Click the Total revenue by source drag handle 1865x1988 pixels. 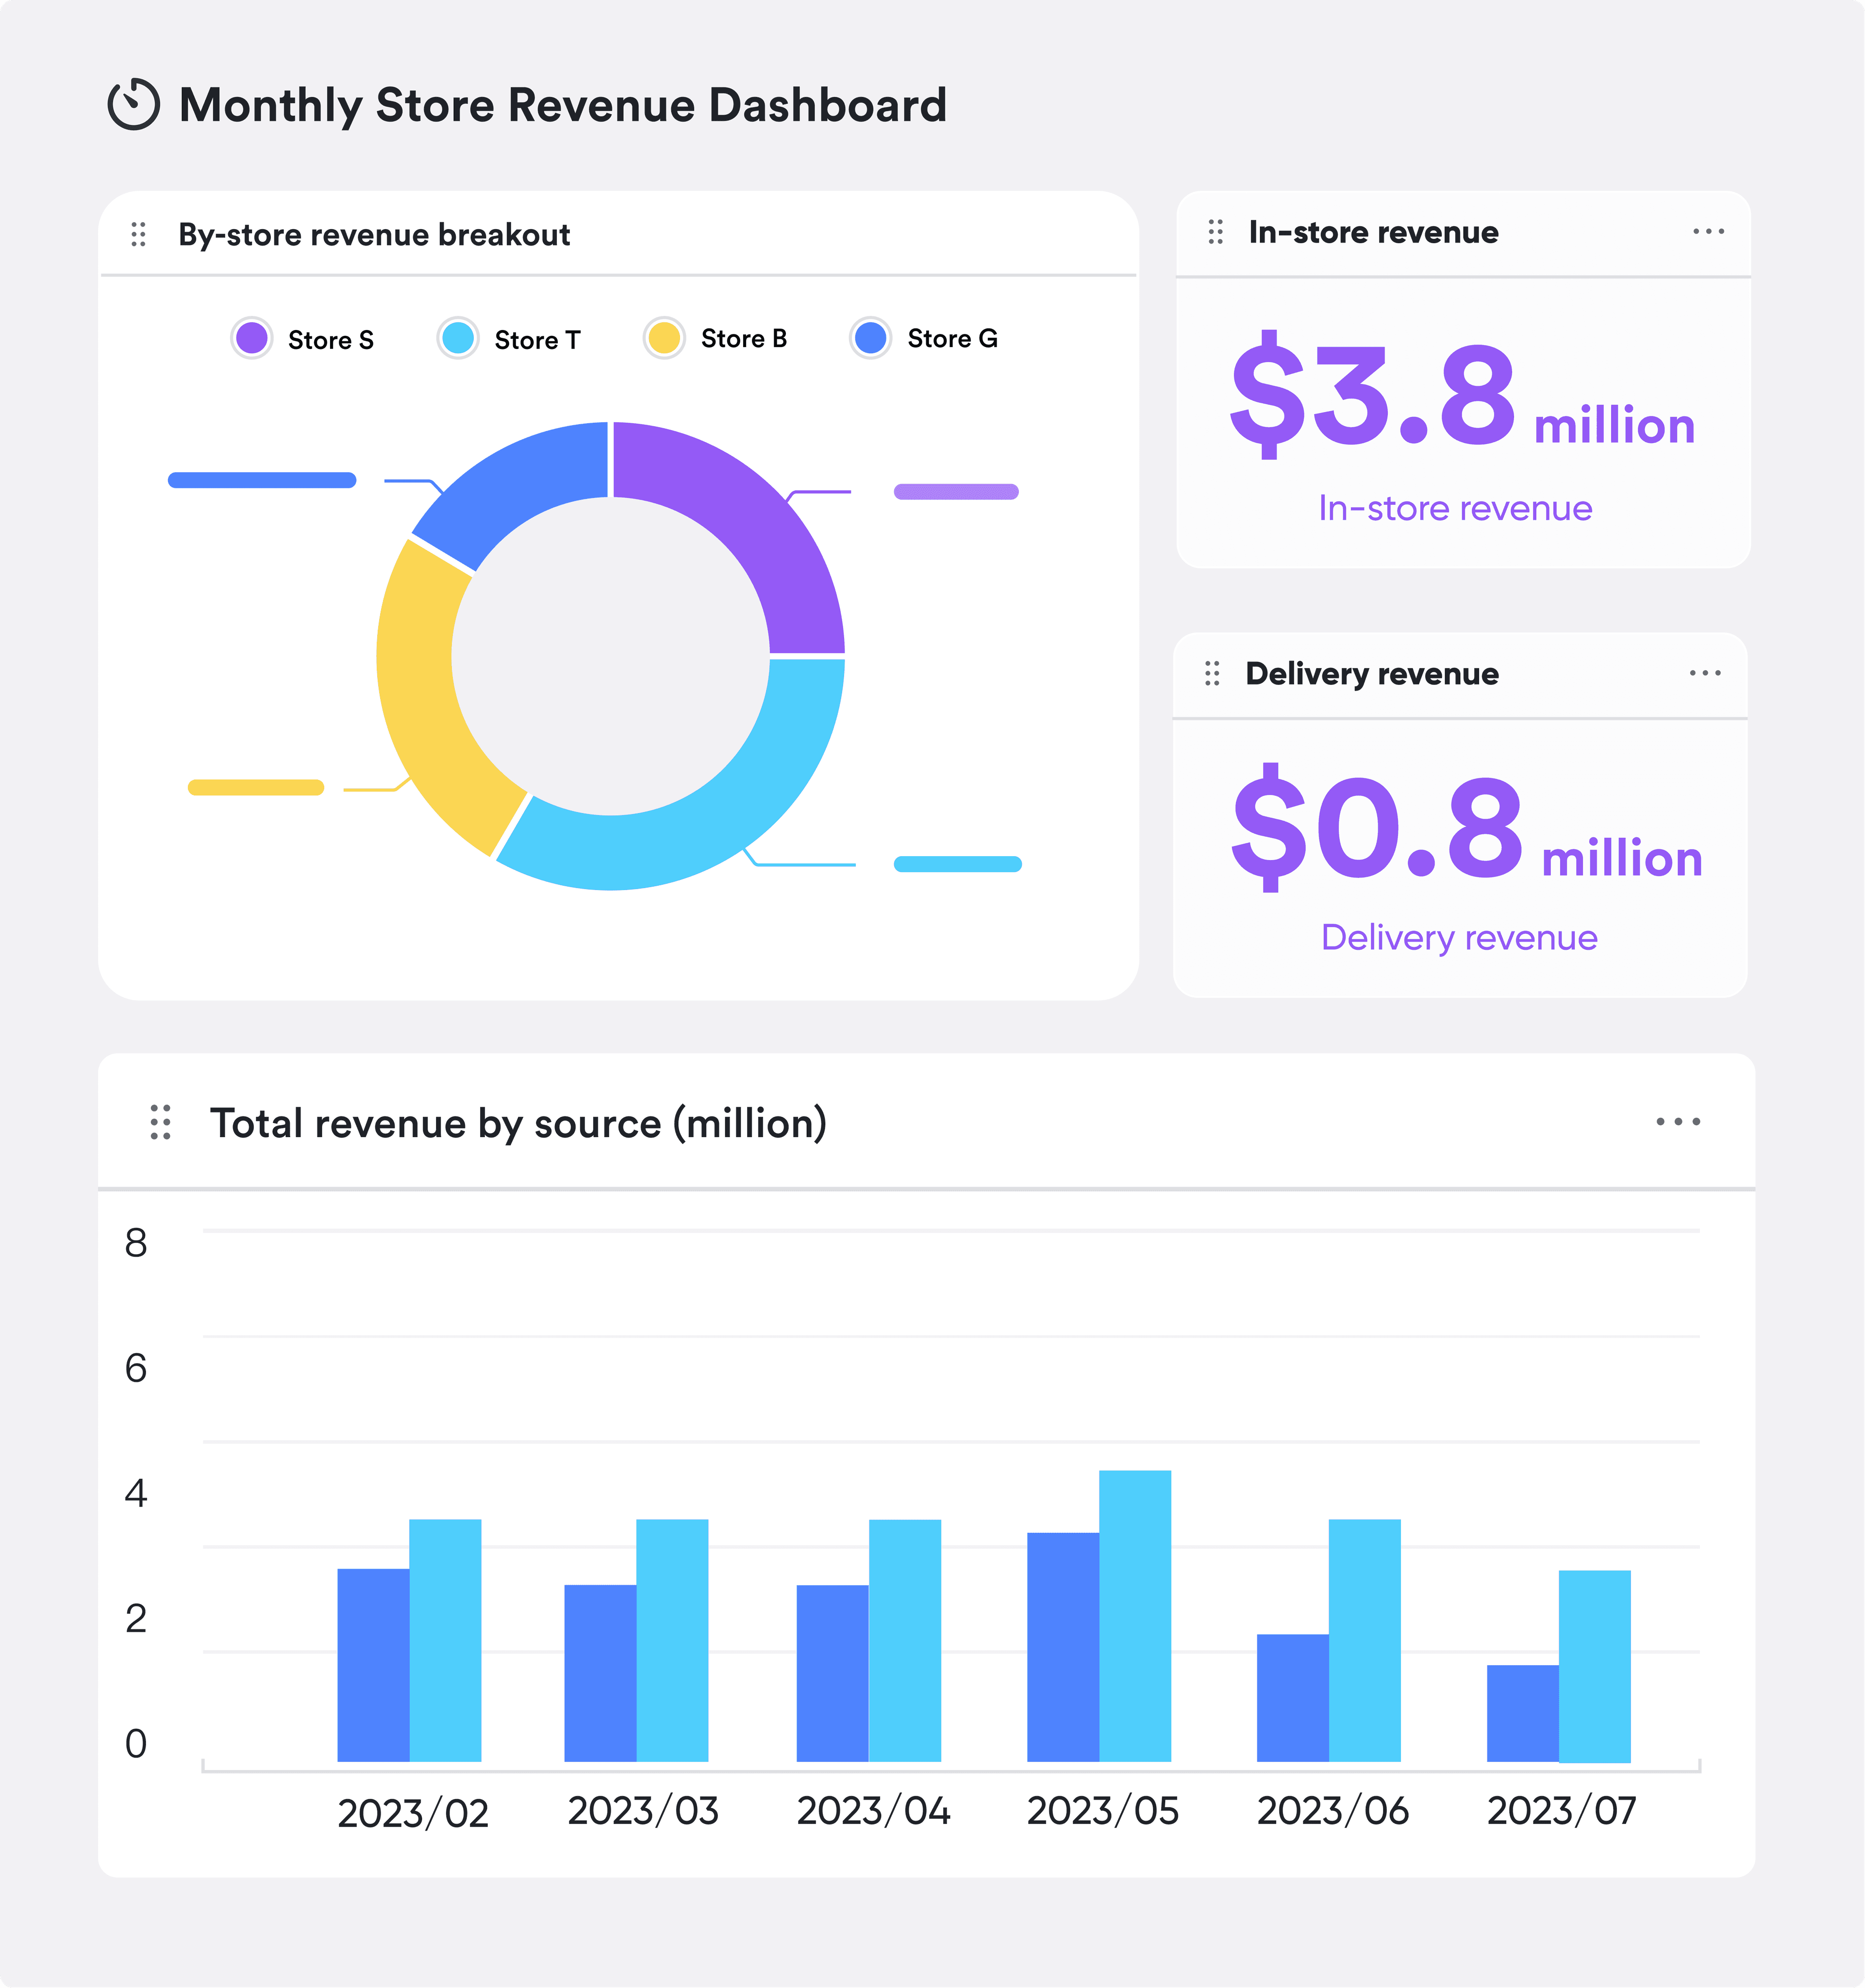(x=160, y=1122)
